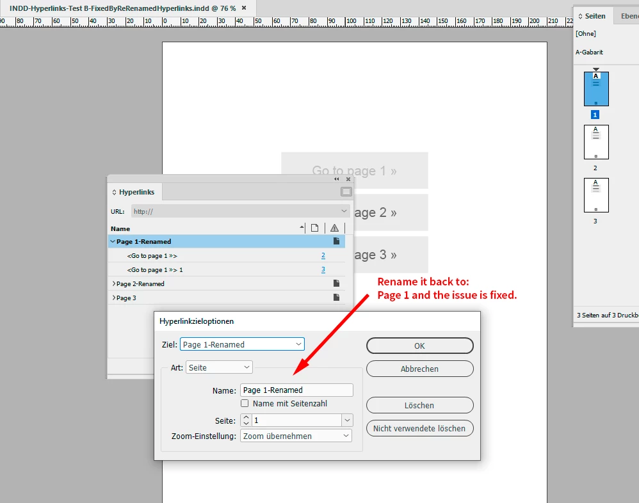Open the Hyperlinks panel flyout menu
The height and width of the screenshot is (503, 639).
pyautogui.click(x=346, y=192)
